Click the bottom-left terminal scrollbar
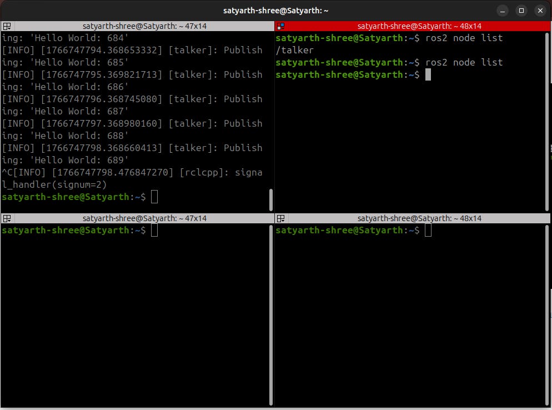The width and height of the screenshot is (552, 410). tap(270, 315)
